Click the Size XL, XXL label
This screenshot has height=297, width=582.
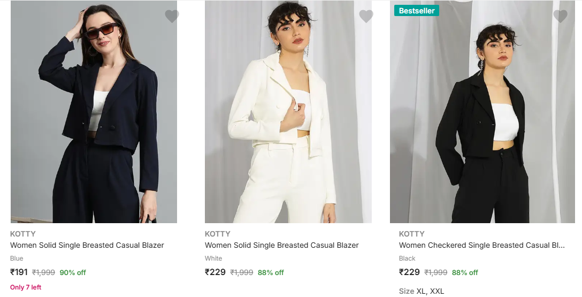422,291
